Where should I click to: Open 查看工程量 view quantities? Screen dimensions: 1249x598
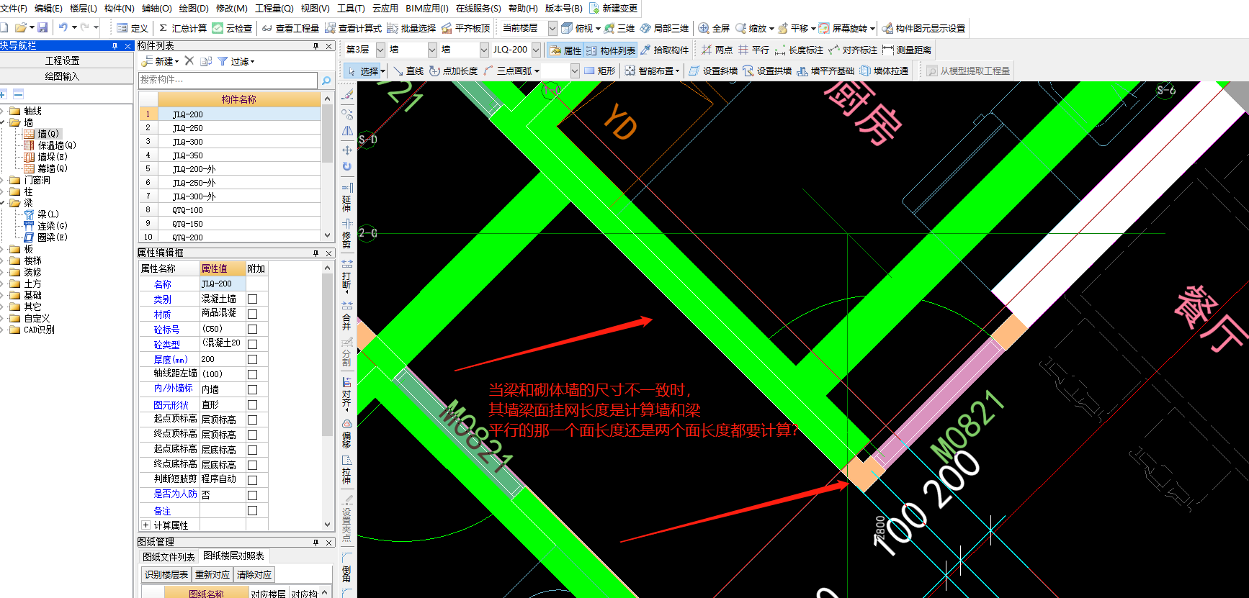[x=290, y=28]
